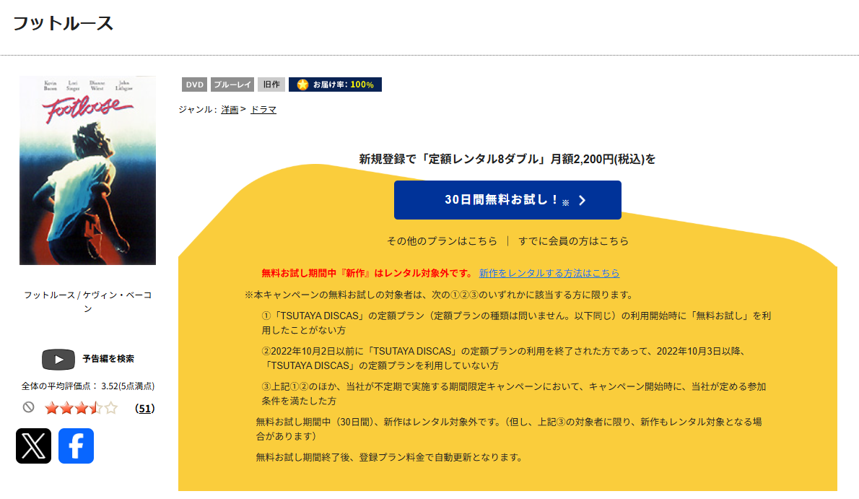
Task: Open 新作をレンタルする方法はこちら link
Action: (x=549, y=273)
